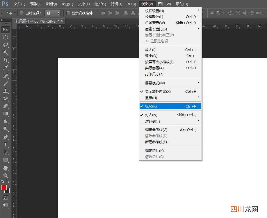
Task: Choose 实际像素(A) actual pixels
Action: tap(170, 68)
